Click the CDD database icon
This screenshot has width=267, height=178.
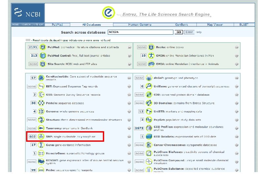tap(149, 95)
